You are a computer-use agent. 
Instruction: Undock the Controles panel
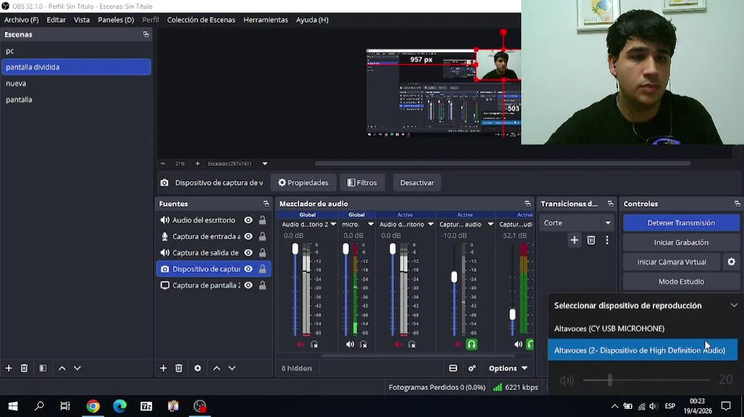coord(737,203)
